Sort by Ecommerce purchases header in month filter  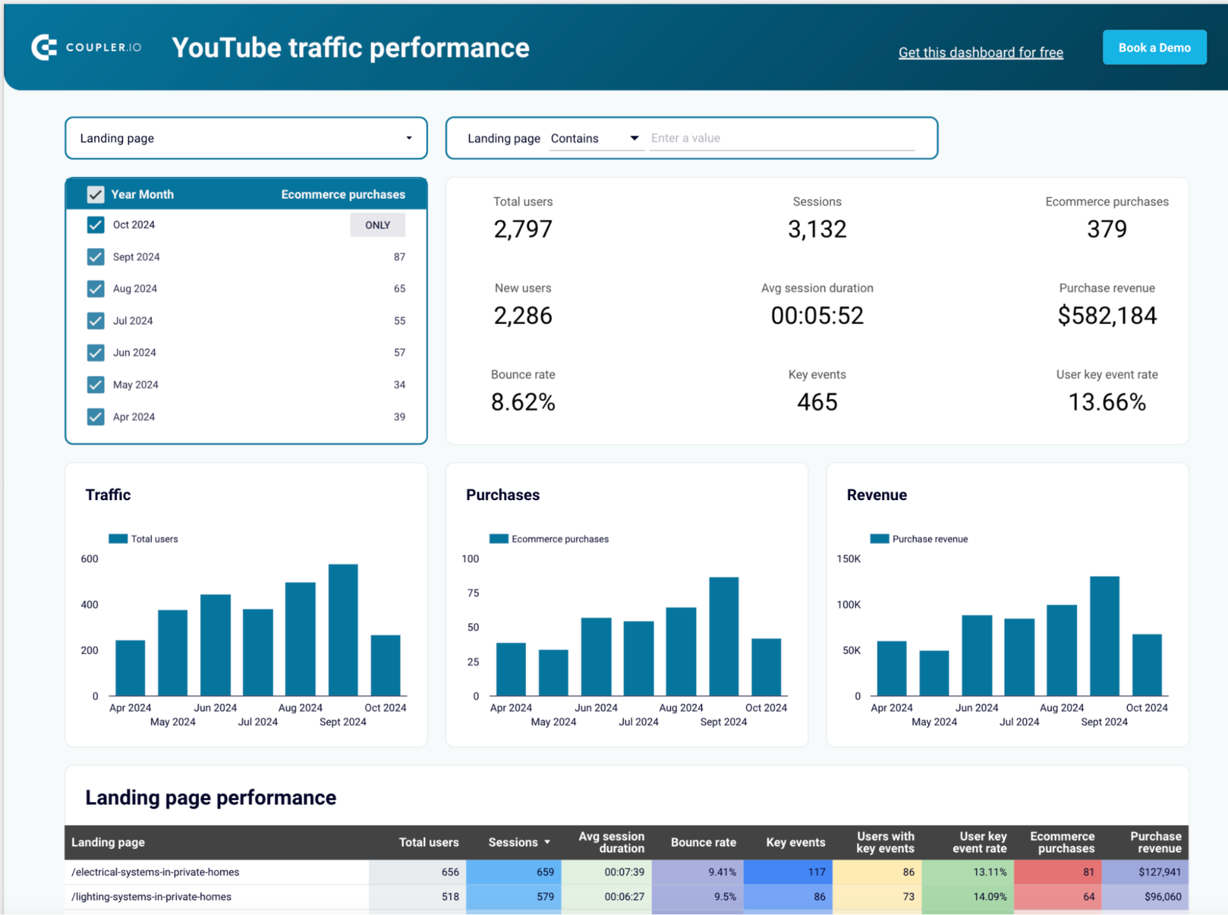tap(343, 195)
